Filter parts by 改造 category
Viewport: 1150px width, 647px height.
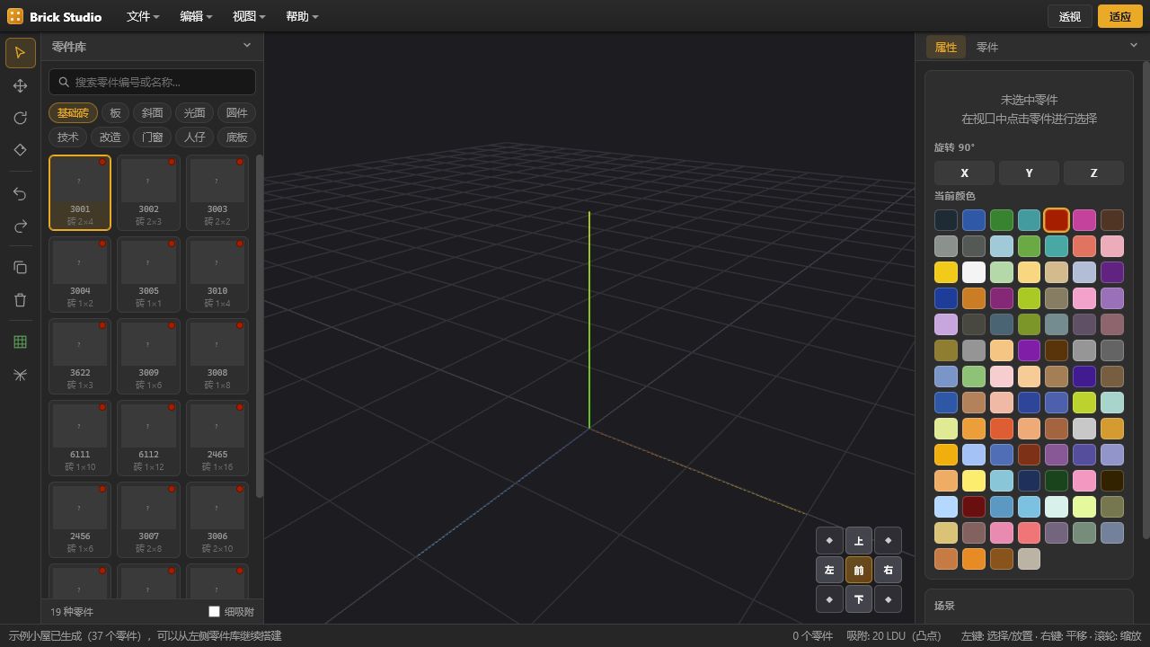click(110, 137)
